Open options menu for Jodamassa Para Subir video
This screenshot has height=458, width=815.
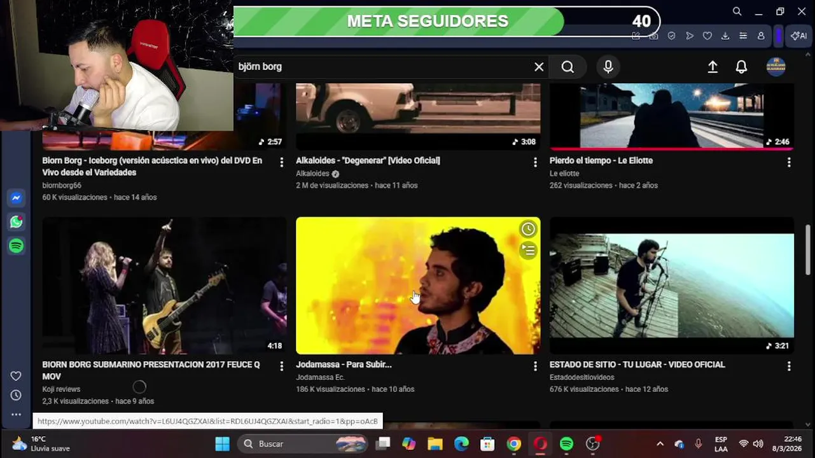[x=535, y=366]
